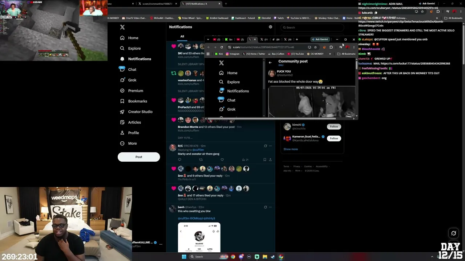Open Explore in the back window's X sidebar

[x=130, y=48]
